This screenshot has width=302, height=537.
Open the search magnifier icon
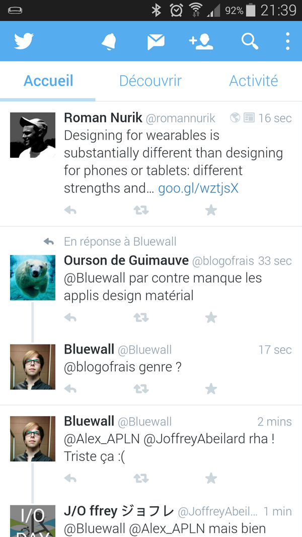[x=250, y=42]
